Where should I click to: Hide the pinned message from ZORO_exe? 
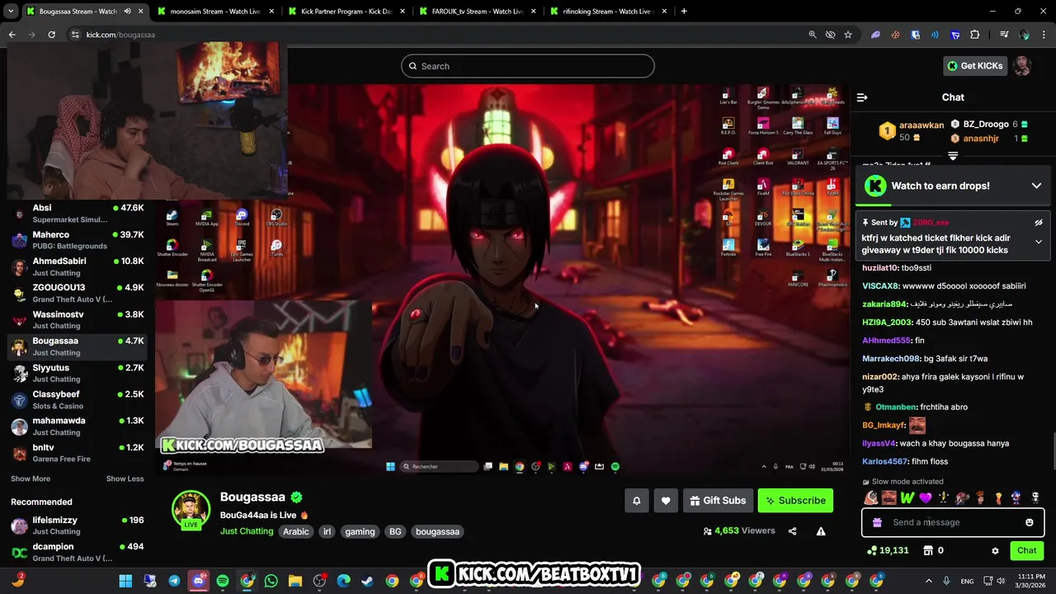pos(1039,223)
